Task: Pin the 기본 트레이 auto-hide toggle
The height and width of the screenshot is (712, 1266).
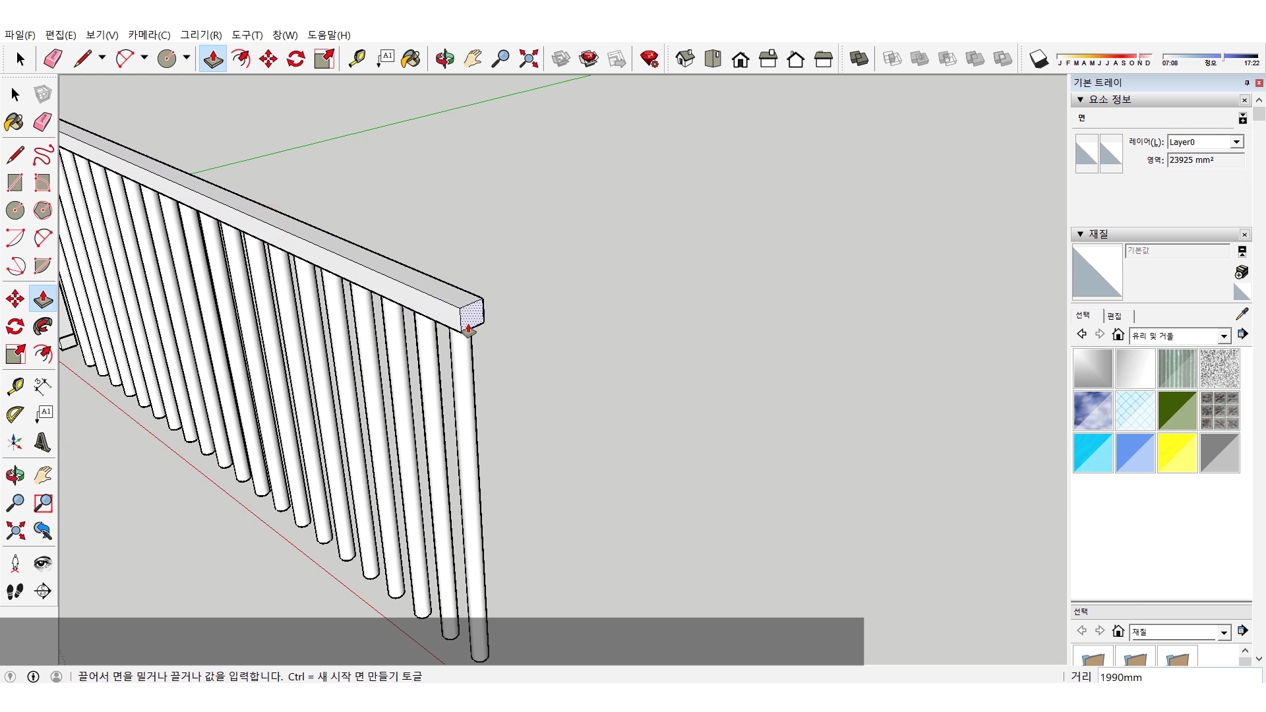Action: pyautogui.click(x=1247, y=83)
